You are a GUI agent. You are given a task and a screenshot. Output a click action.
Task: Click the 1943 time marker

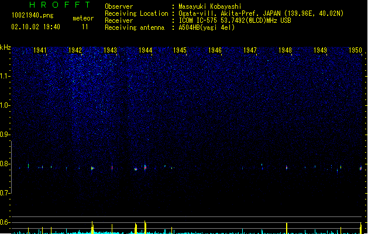pyautogui.click(x=110, y=50)
